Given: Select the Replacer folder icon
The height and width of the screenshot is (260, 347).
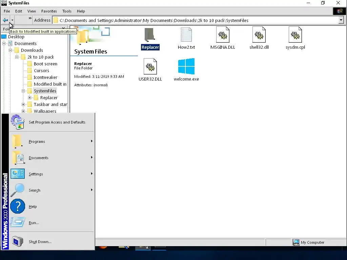Looking at the screenshot, I should (150, 35).
